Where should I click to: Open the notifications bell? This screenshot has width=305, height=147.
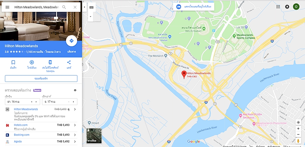click(x=287, y=7)
